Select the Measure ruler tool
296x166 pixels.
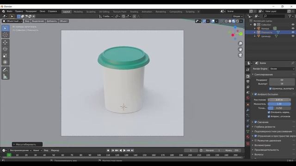pyautogui.click(x=5, y=77)
